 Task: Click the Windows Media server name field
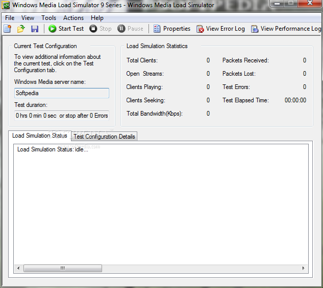62,93
